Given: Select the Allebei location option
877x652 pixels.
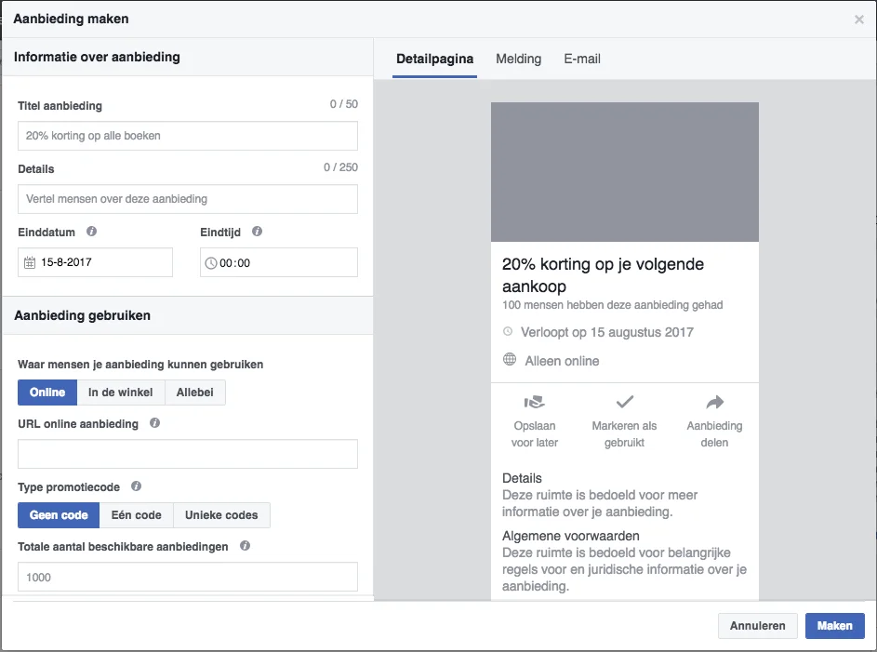Looking at the screenshot, I should (195, 393).
